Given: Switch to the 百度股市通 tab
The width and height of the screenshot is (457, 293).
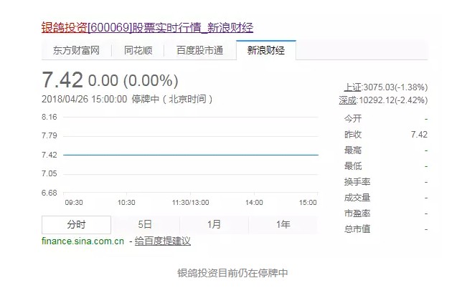Looking at the screenshot, I should (200, 50).
